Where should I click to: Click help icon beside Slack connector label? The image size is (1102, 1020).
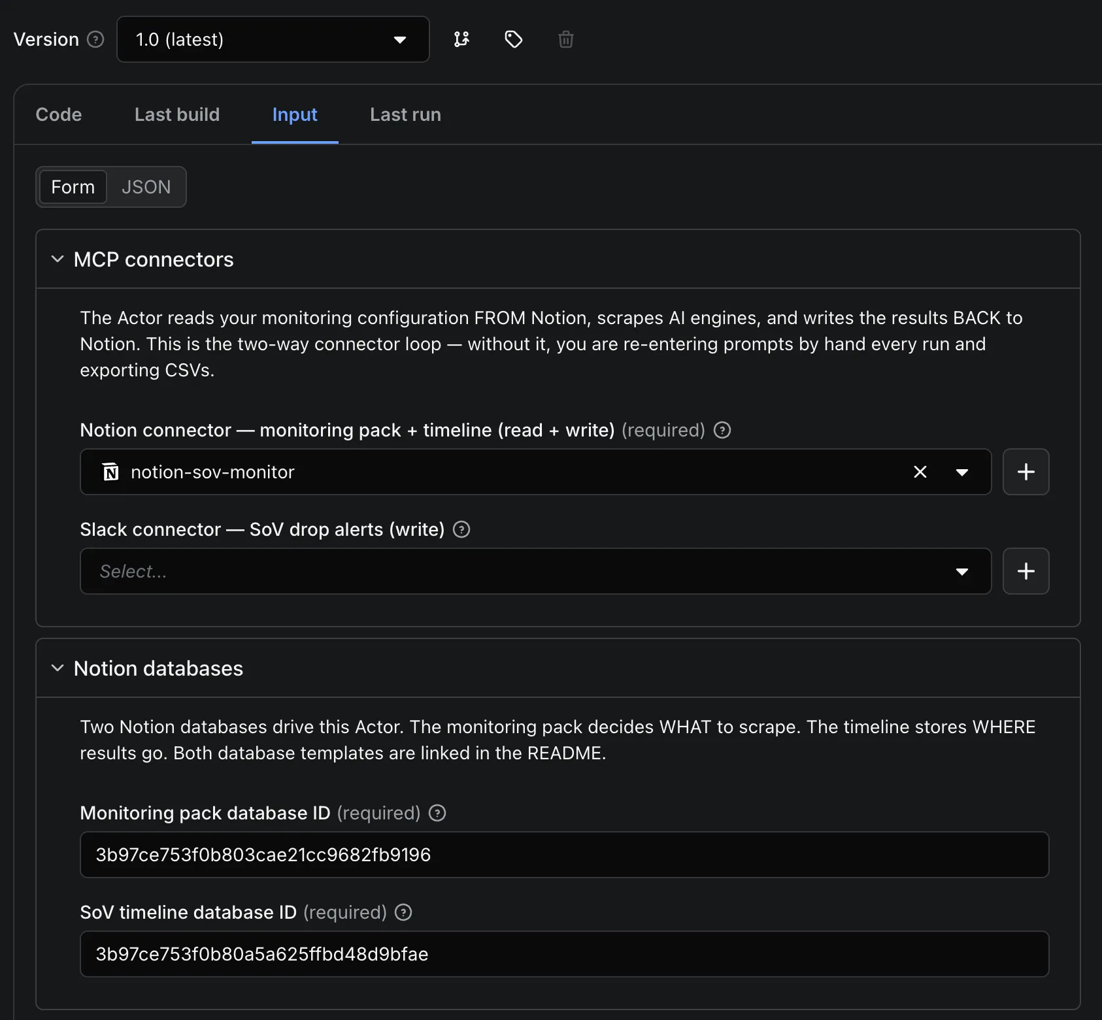[x=461, y=529]
